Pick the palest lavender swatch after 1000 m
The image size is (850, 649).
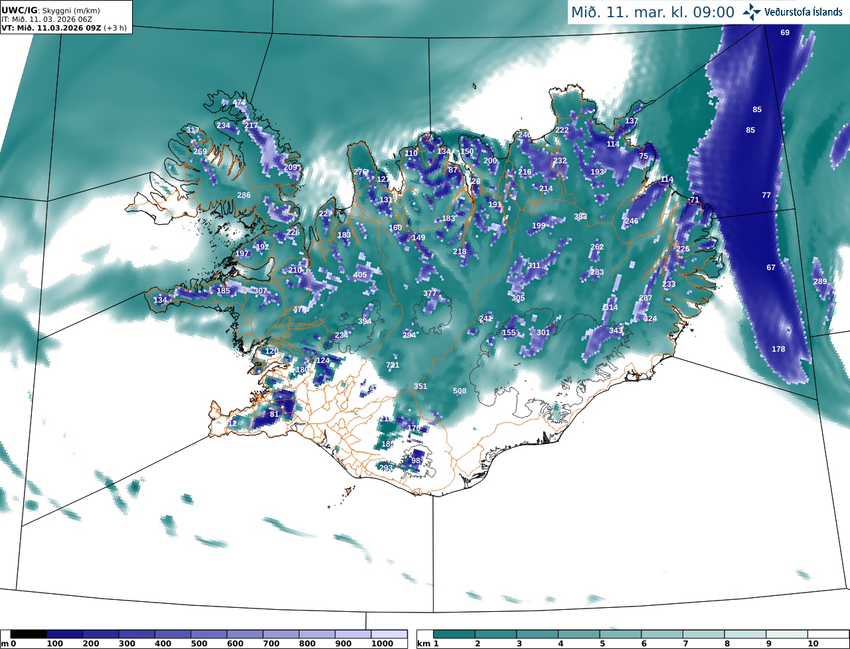pyautogui.click(x=388, y=634)
